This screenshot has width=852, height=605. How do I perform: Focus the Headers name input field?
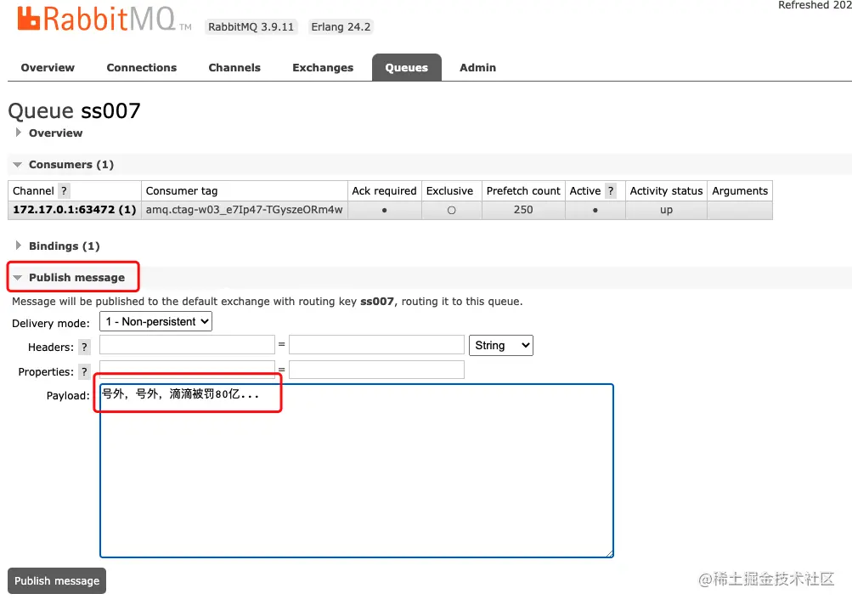[187, 345]
